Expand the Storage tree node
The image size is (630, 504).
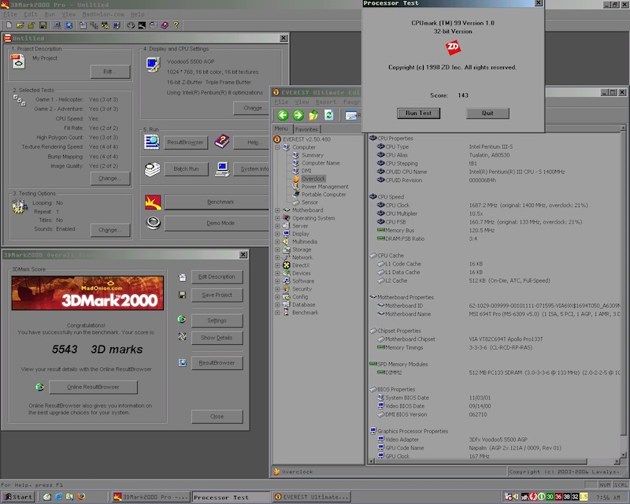(x=277, y=250)
